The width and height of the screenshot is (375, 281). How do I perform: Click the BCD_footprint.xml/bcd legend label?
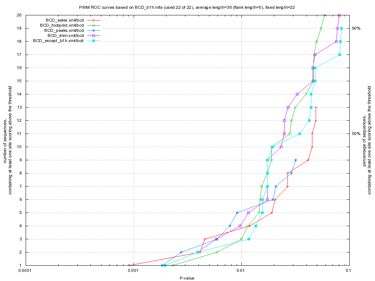point(62,25)
